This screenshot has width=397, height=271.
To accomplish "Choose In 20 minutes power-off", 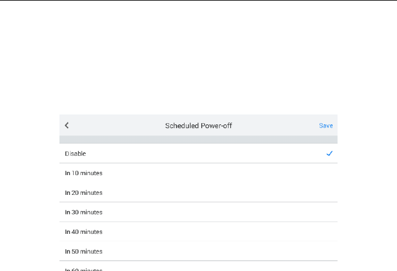I will pyautogui.click(x=84, y=192).
